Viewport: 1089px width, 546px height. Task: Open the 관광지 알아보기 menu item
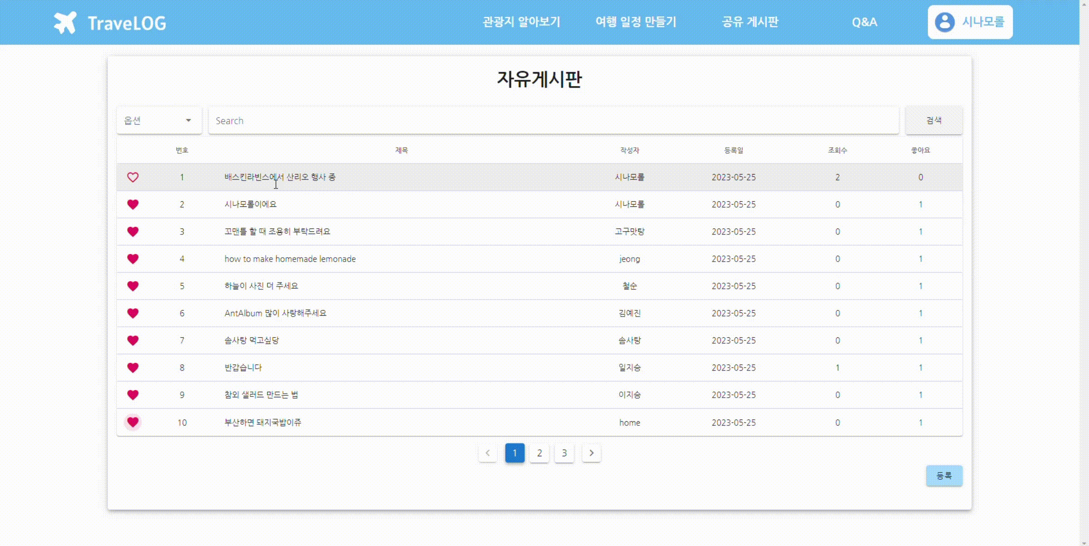[521, 22]
